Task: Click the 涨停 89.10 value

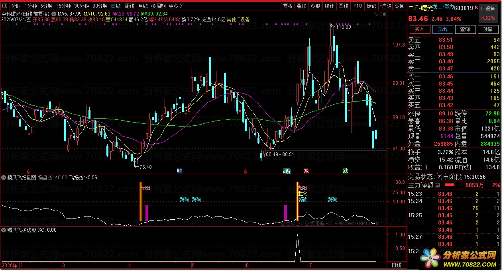Action: [x=446, y=113]
